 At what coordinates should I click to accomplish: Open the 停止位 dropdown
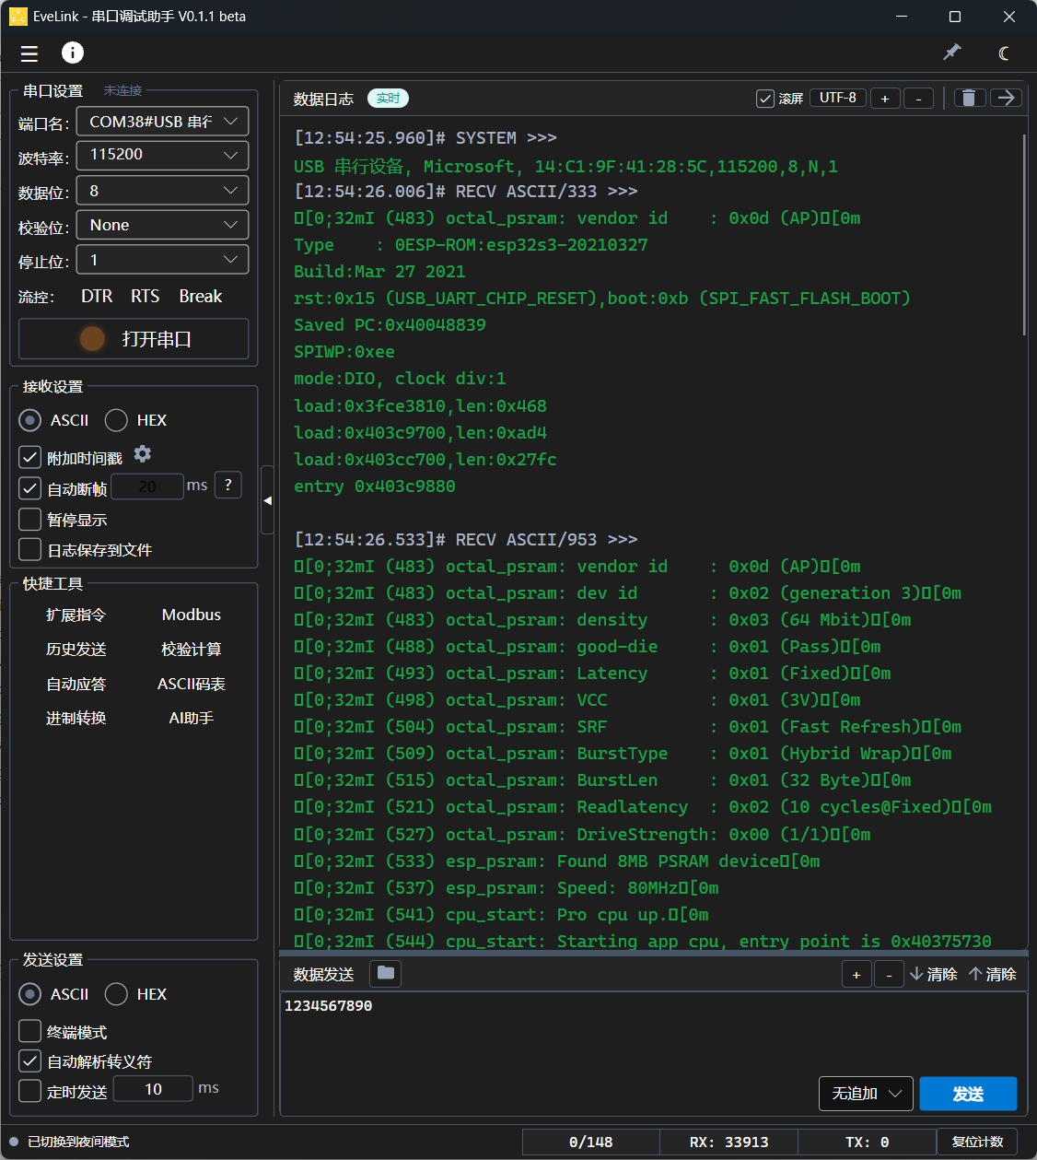(162, 260)
